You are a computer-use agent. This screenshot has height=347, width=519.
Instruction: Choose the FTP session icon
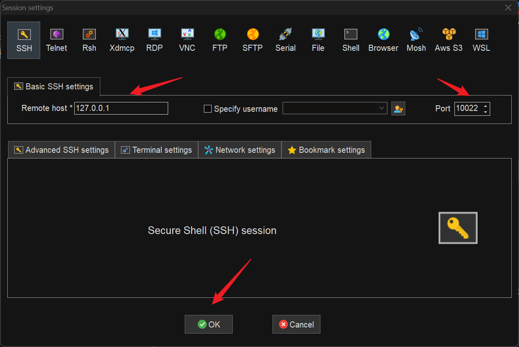[220, 40]
